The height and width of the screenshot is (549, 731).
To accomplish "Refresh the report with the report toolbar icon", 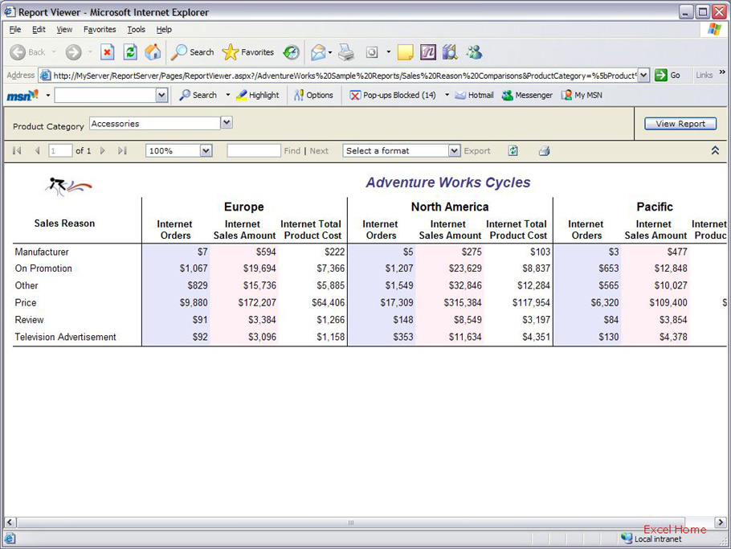I will 513,150.
